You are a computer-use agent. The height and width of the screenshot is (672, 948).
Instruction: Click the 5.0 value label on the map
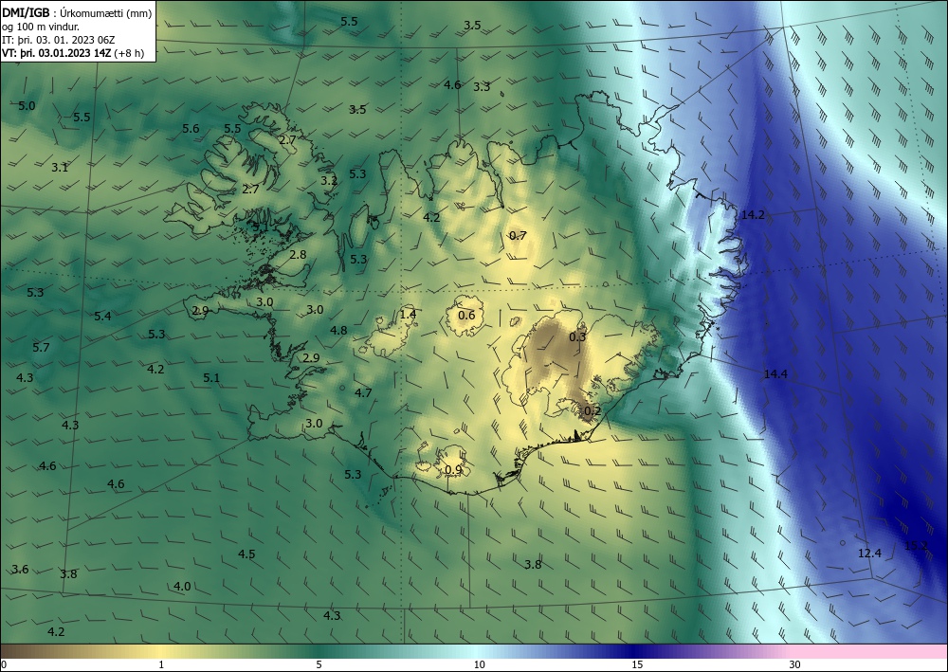point(27,106)
